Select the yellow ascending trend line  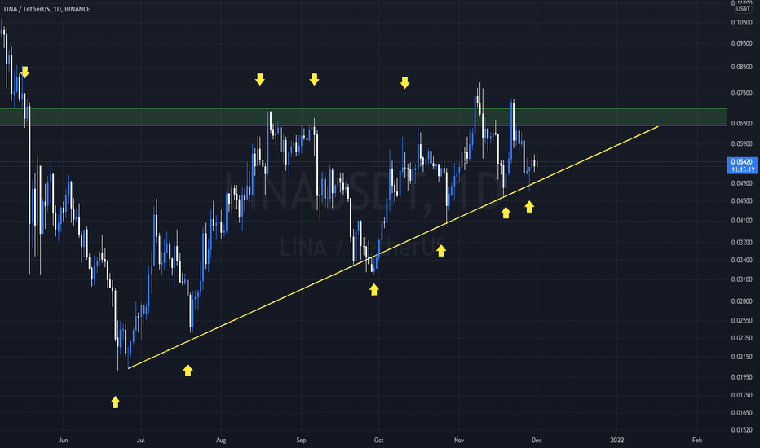pos(393,247)
